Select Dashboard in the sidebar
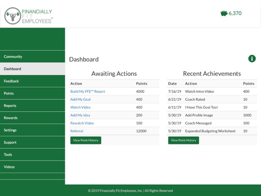 point(33,69)
